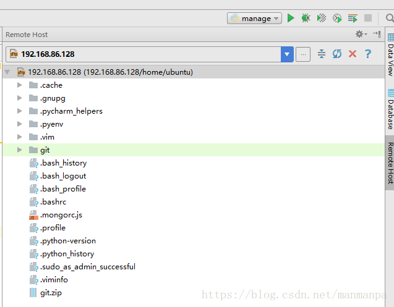Refresh the remote host file listing

[x=337, y=54]
